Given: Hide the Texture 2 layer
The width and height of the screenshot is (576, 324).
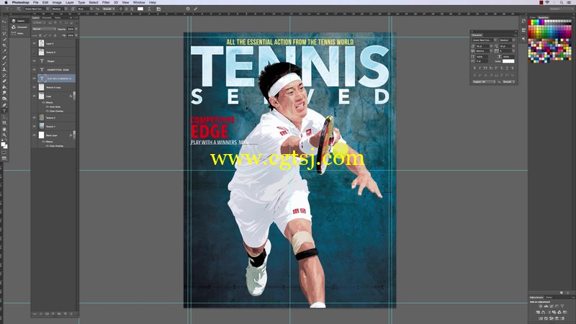Looking at the screenshot, I should [x=34, y=117].
